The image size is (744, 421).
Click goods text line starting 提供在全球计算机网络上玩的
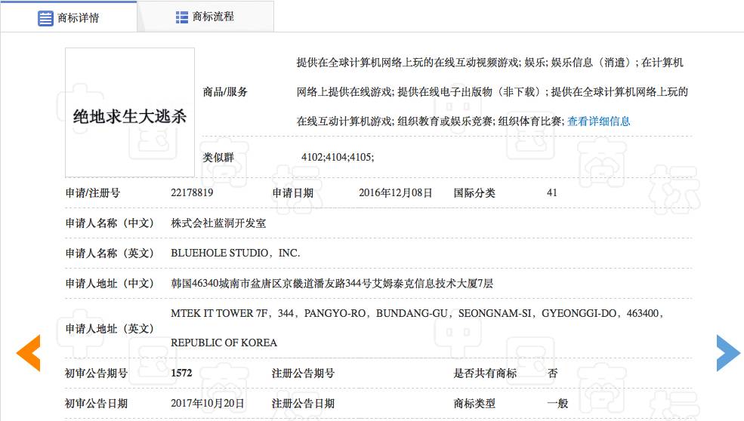point(489,63)
